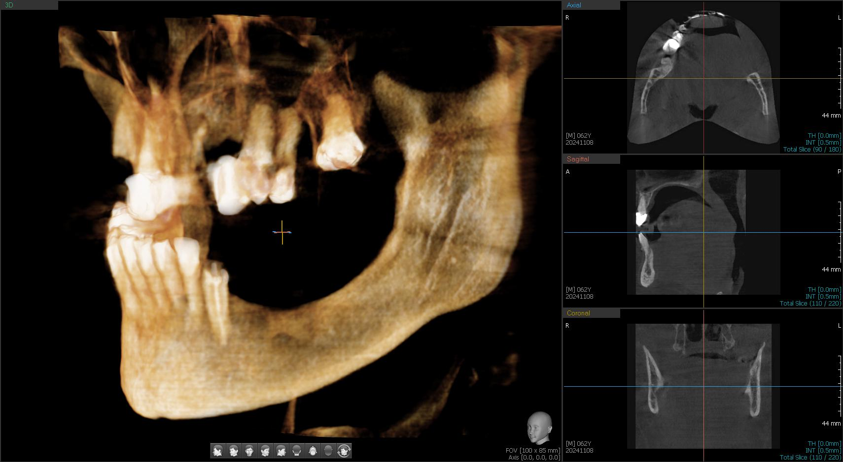Click the 'FOV [100 x 85 mm]' text

click(x=533, y=451)
